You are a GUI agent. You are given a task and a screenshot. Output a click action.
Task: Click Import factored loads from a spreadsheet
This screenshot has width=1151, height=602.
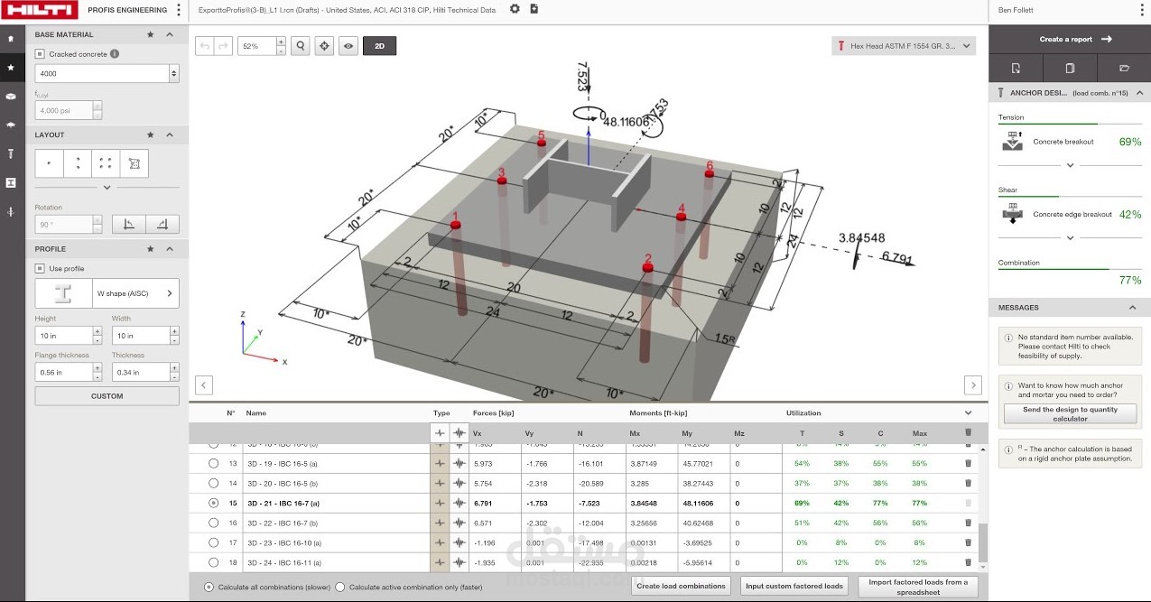917,587
